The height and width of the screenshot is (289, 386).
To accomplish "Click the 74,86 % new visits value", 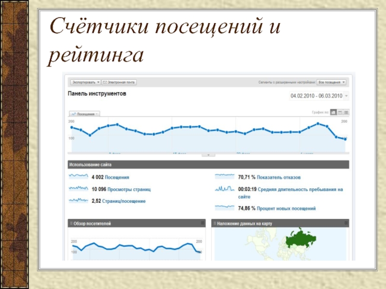I will [247, 209].
